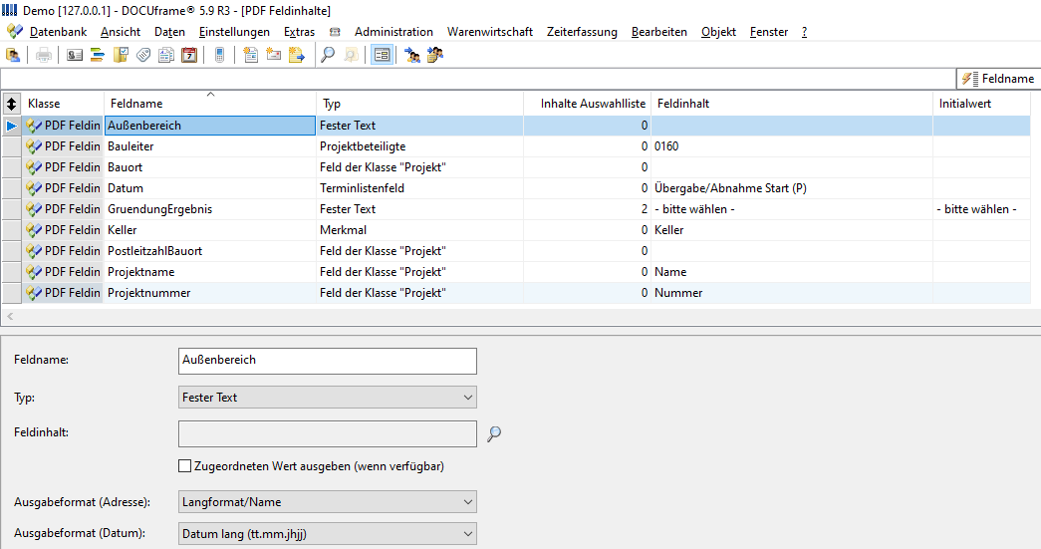Sort by the Typ column header

click(419, 104)
